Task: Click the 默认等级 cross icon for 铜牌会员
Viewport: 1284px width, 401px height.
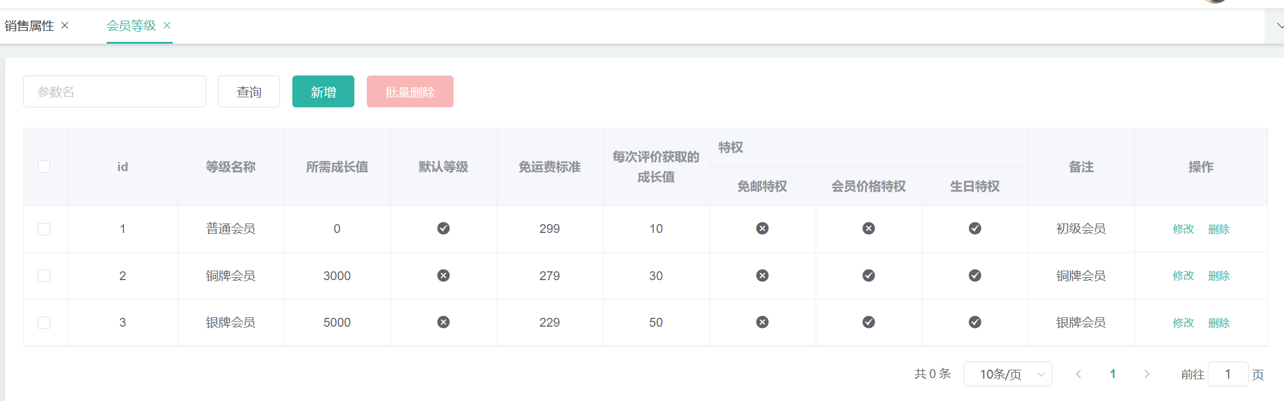Action: tap(444, 275)
